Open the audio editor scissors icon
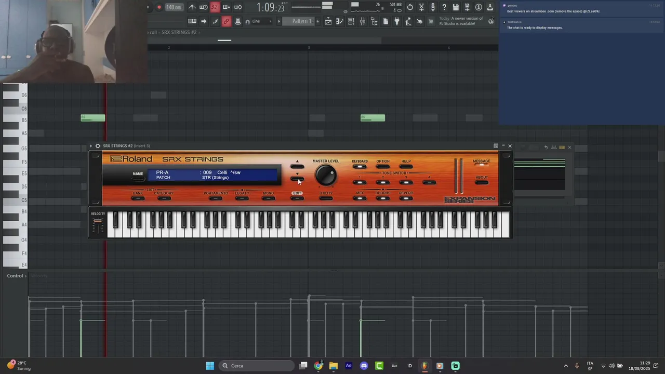This screenshot has width=665, height=374. 421,7
